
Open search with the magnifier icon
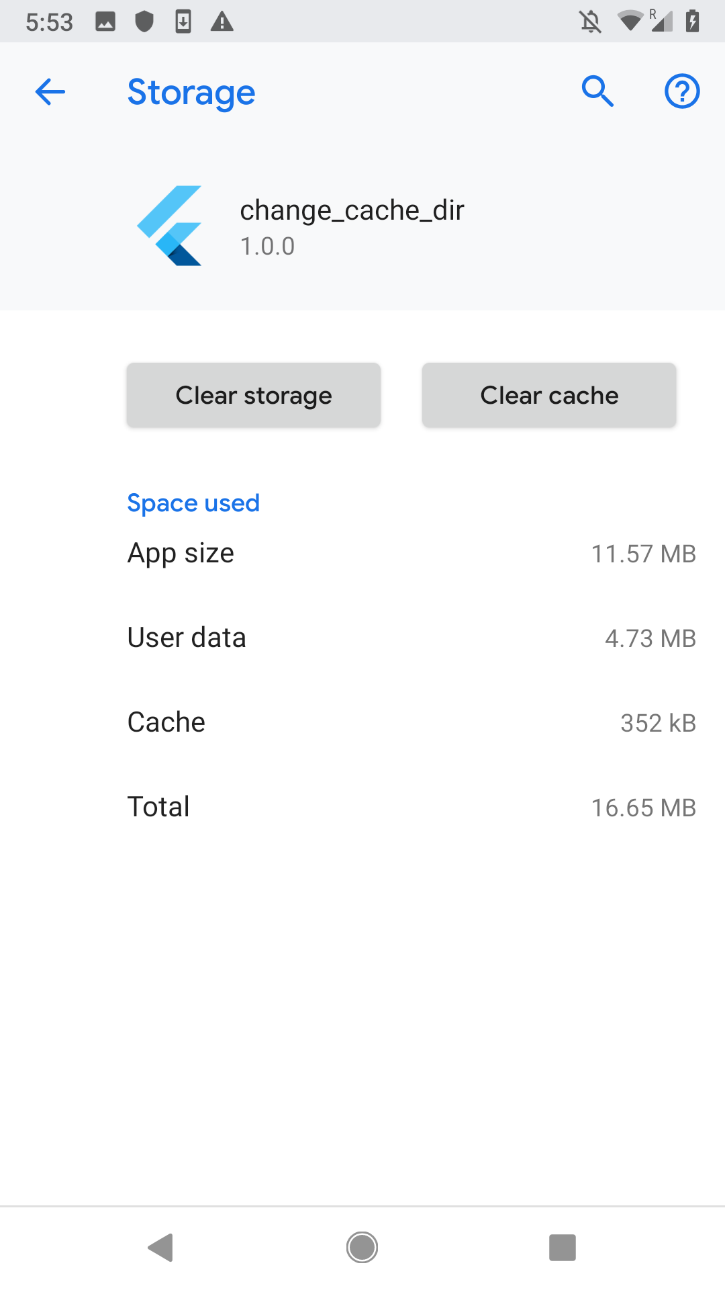pos(597,91)
